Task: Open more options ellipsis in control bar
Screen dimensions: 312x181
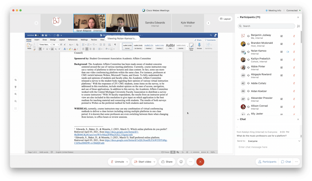Action: pyautogui.click(x=190, y=162)
